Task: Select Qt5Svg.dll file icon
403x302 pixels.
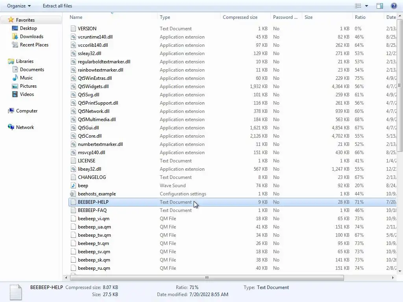Action: (x=73, y=94)
